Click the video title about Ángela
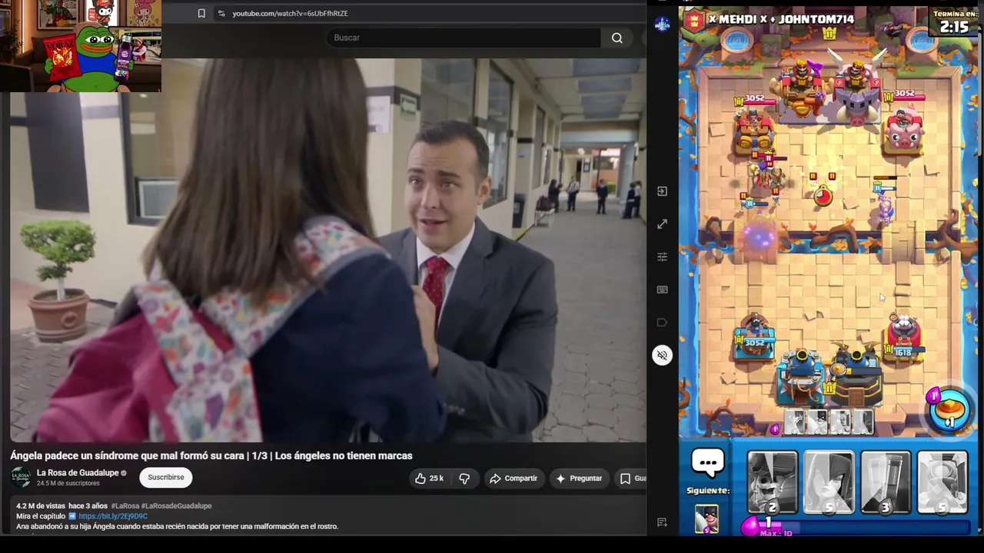Screen dimensions: 984x553 [x=211, y=455]
